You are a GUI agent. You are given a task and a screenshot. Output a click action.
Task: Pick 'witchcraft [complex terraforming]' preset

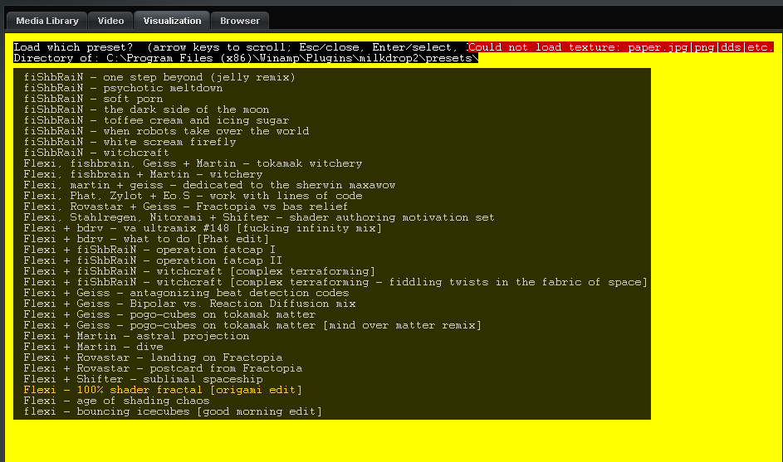199,271
